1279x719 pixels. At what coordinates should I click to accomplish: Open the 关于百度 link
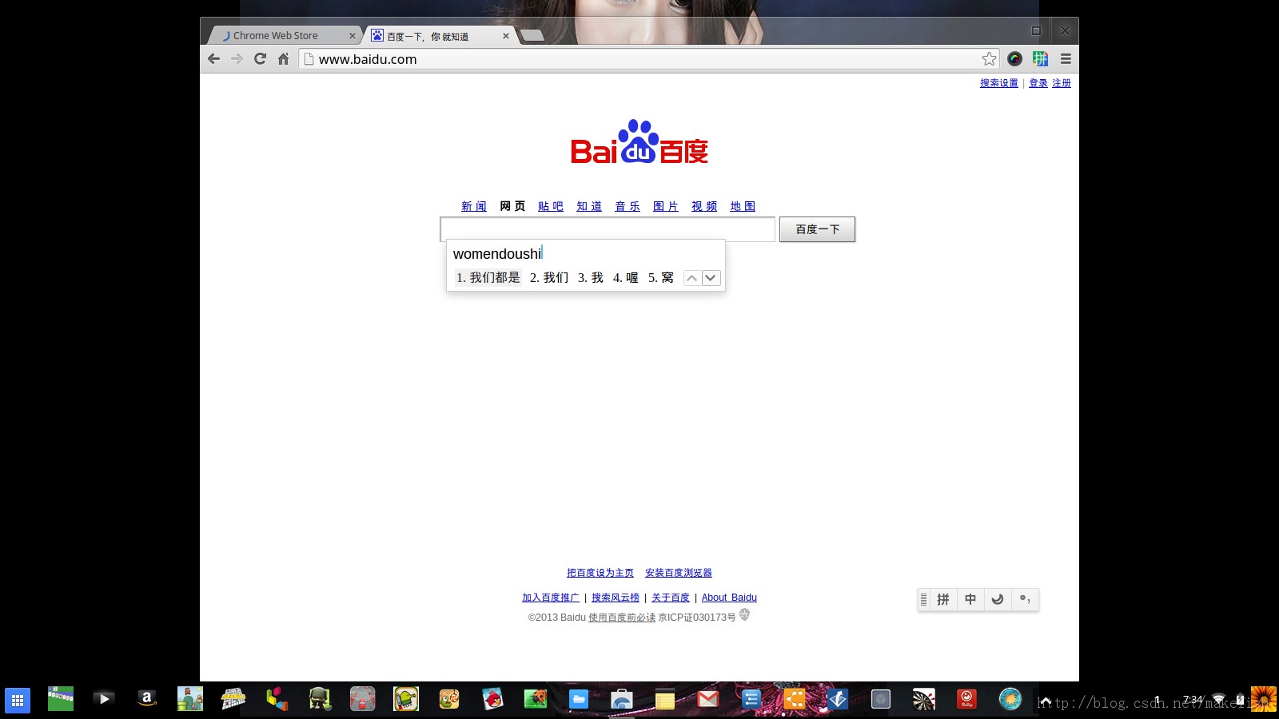click(671, 598)
